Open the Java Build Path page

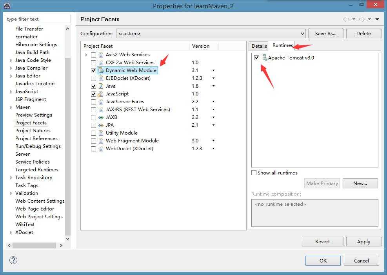coord(32,52)
